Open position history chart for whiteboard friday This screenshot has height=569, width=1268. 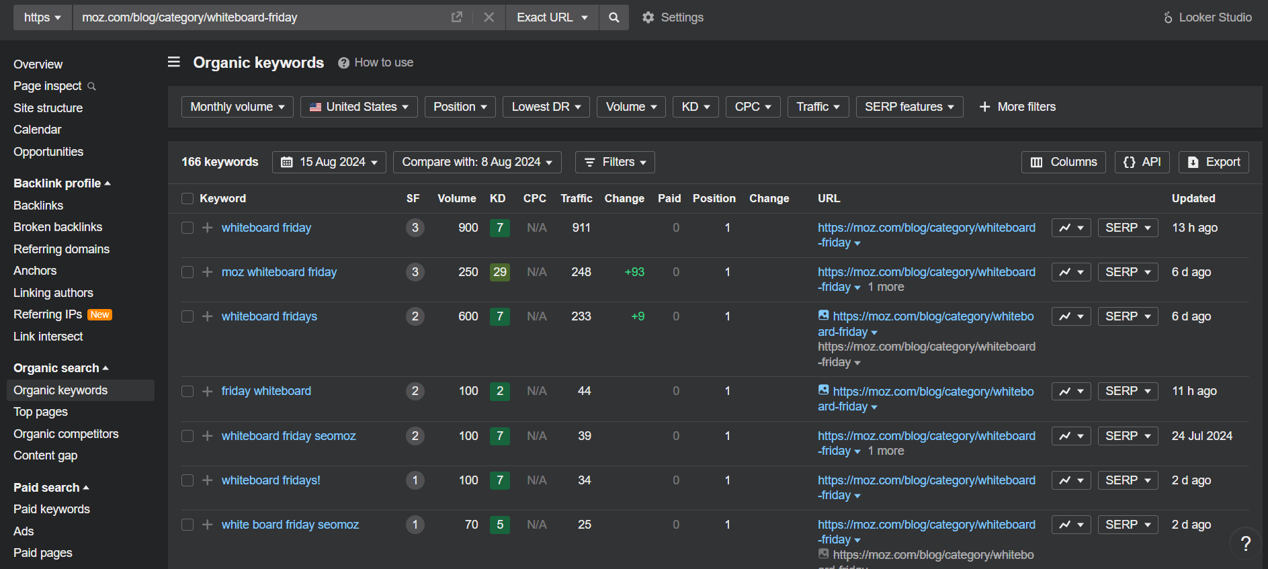tap(1071, 228)
